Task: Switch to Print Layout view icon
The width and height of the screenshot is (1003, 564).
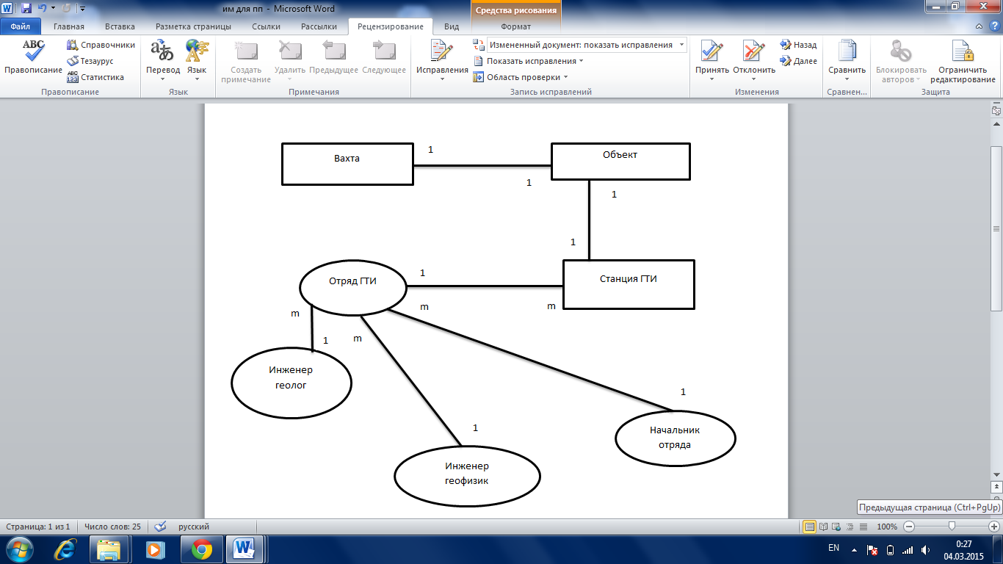Action: pyautogui.click(x=810, y=527)
